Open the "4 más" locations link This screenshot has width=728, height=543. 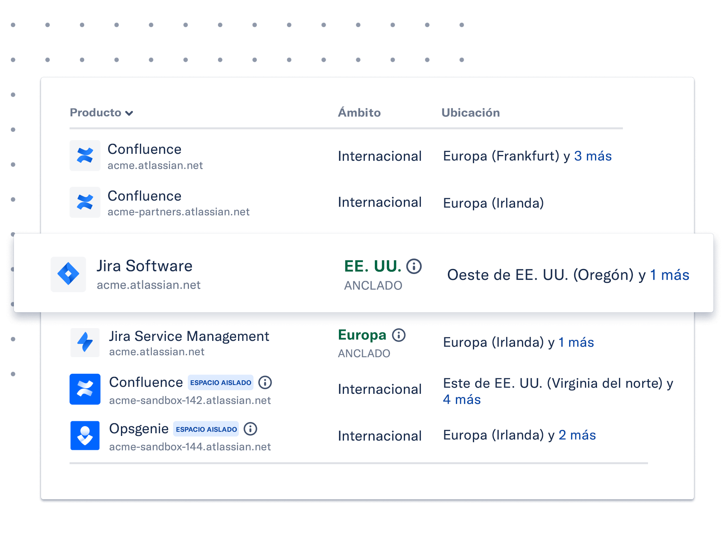[x=462, y=400]
